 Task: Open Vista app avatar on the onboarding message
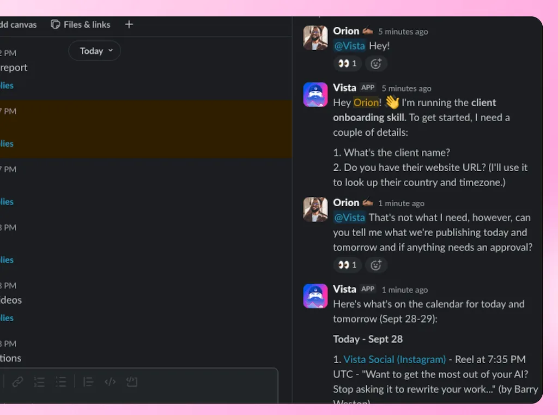point(316,95)
